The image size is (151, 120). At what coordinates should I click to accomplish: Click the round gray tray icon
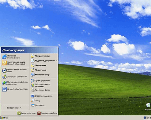coord(148,118)
